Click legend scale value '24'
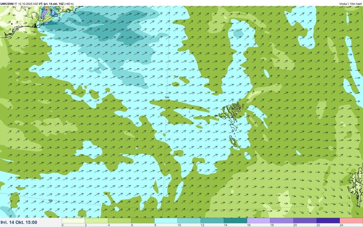363x227 pixels. click(x=341, y=225)
